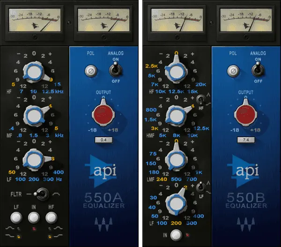Click the 550A polarity invert button
Viewport: 281px width, 247px height.
(x=91, y=71)
